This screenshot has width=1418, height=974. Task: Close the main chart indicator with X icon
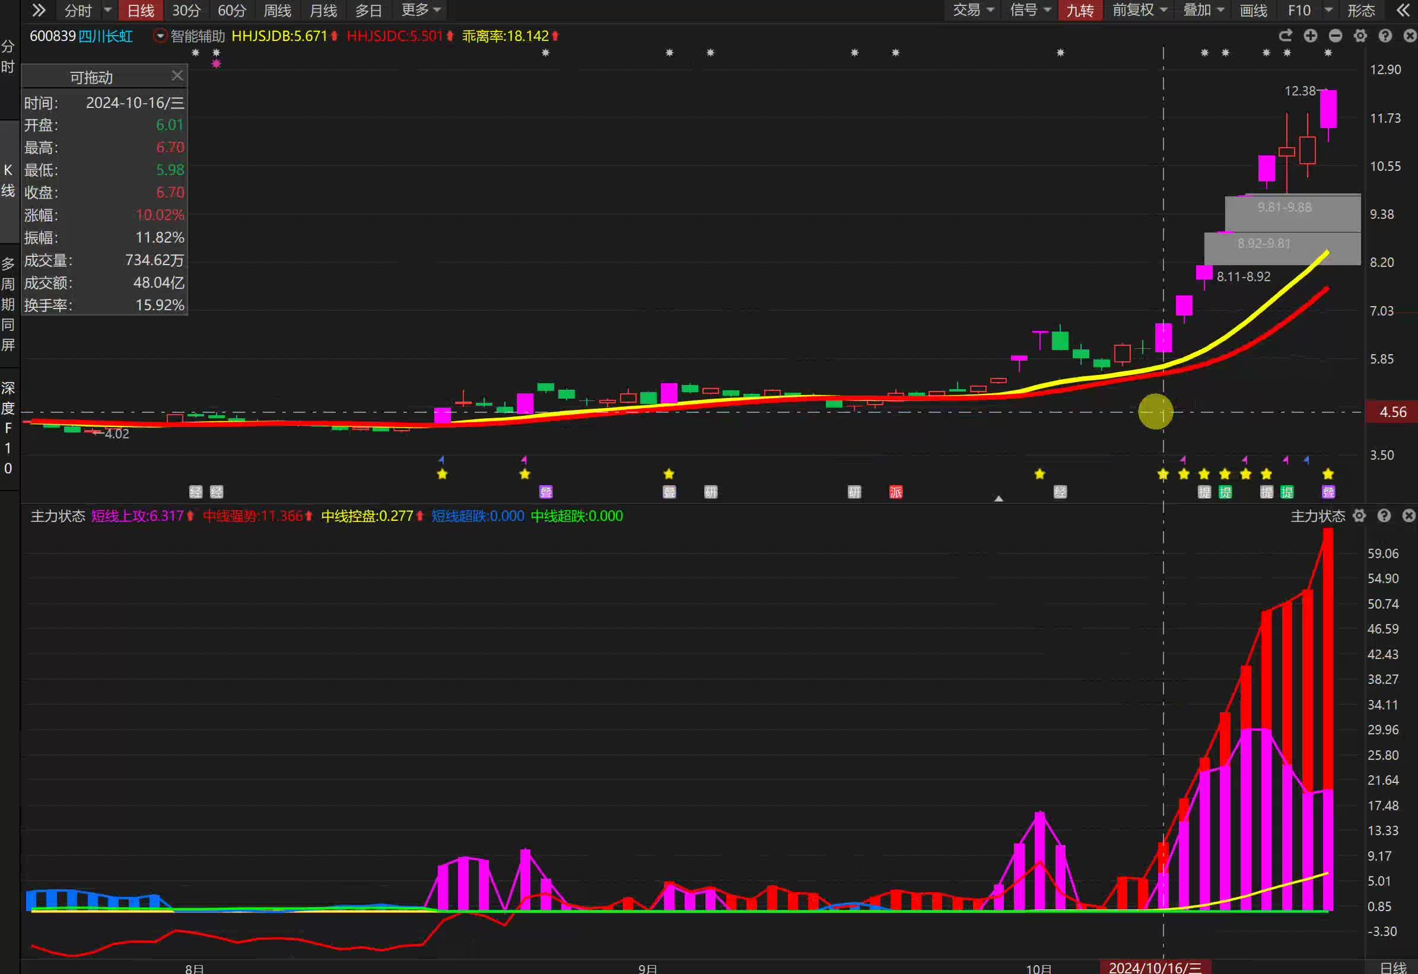pos(1410,36)
